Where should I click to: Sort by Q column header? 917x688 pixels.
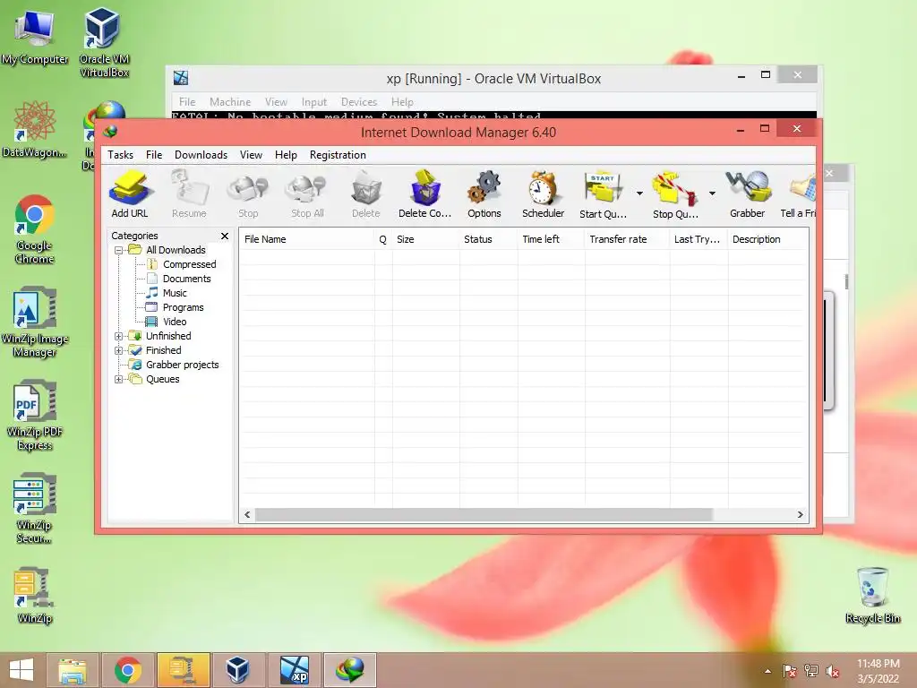coord(383,239)
